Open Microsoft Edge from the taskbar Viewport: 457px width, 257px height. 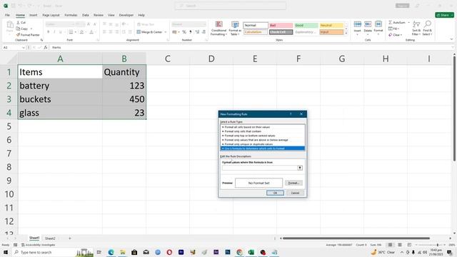pyautogui.click(x=111, y=252)
